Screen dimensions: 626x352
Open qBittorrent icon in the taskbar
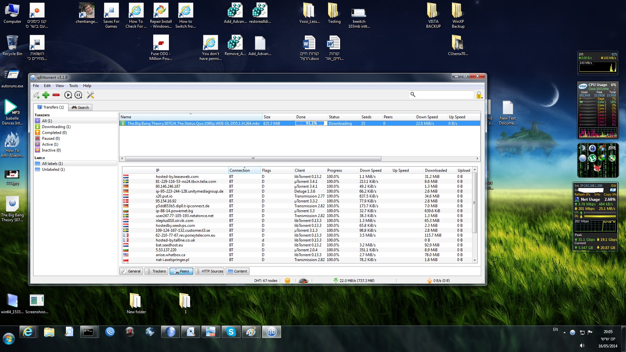pos(272,332)
